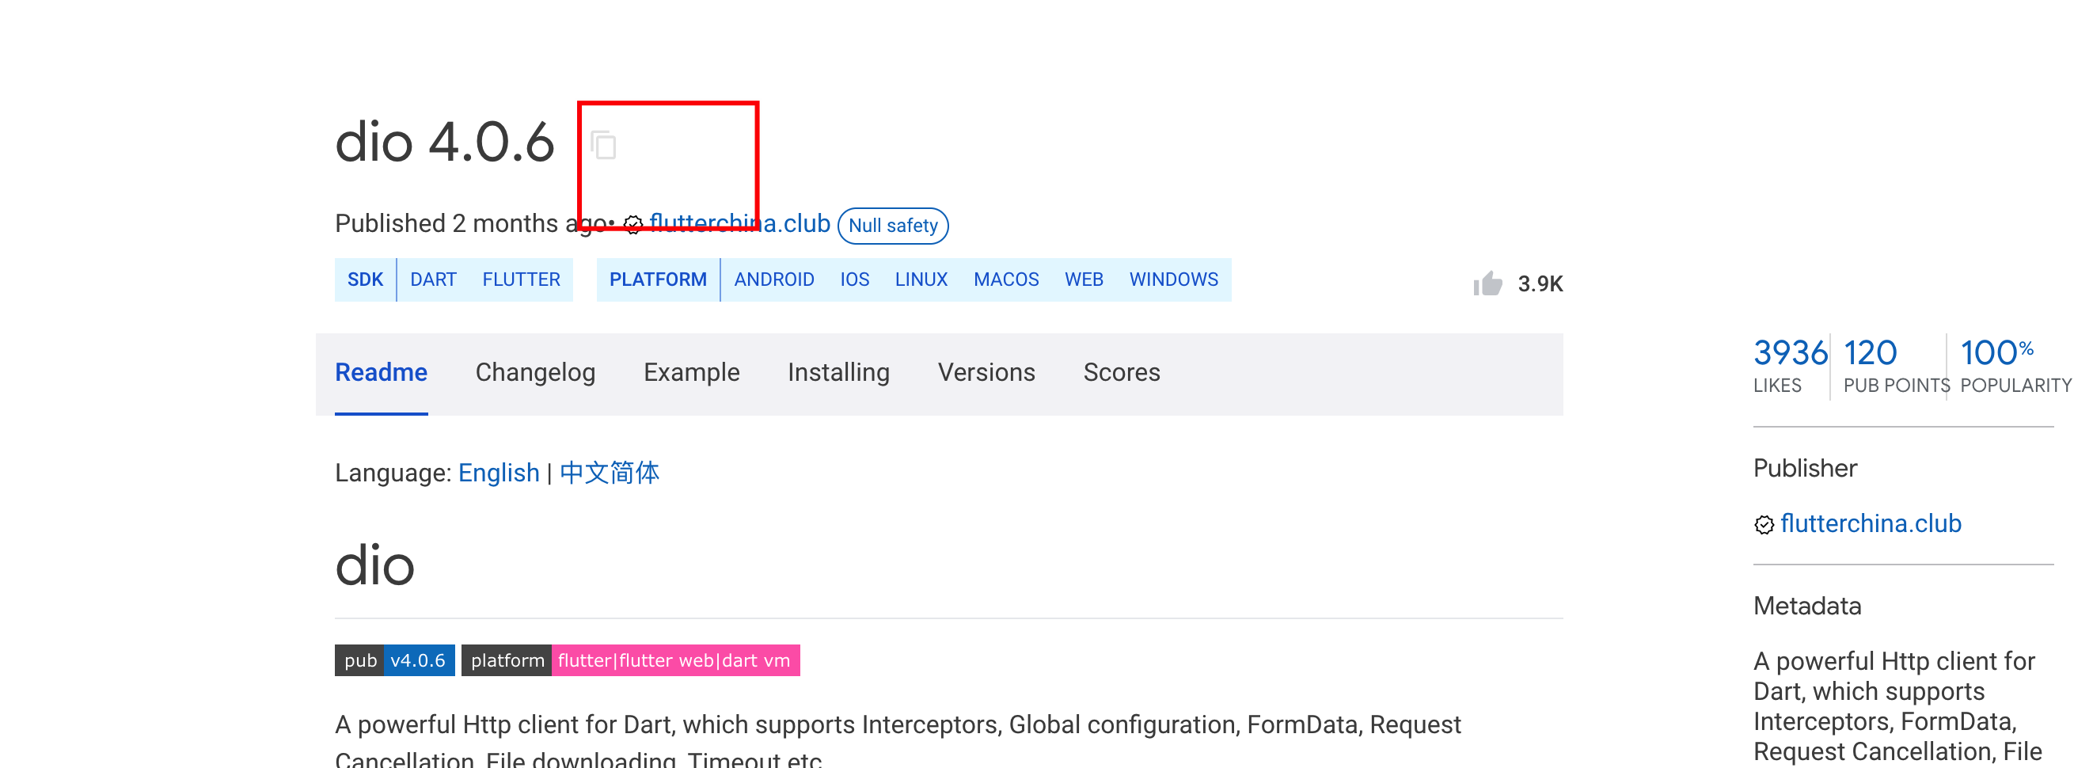Image resolution: width=2093 pixels, height=768 pixels.
Task: Open the Scores tab
Action: click(1121, 372)
